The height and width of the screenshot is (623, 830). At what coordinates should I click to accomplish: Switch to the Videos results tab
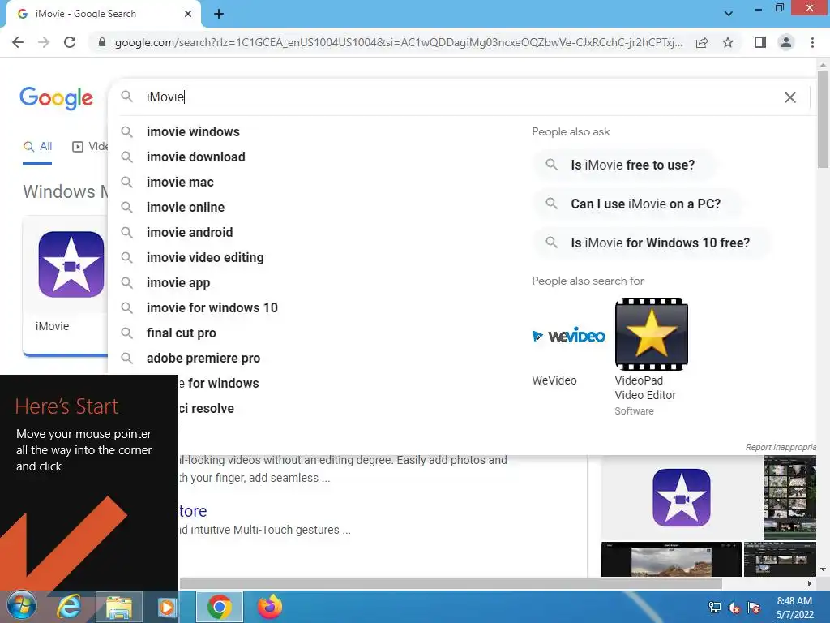tap(90, 147)
